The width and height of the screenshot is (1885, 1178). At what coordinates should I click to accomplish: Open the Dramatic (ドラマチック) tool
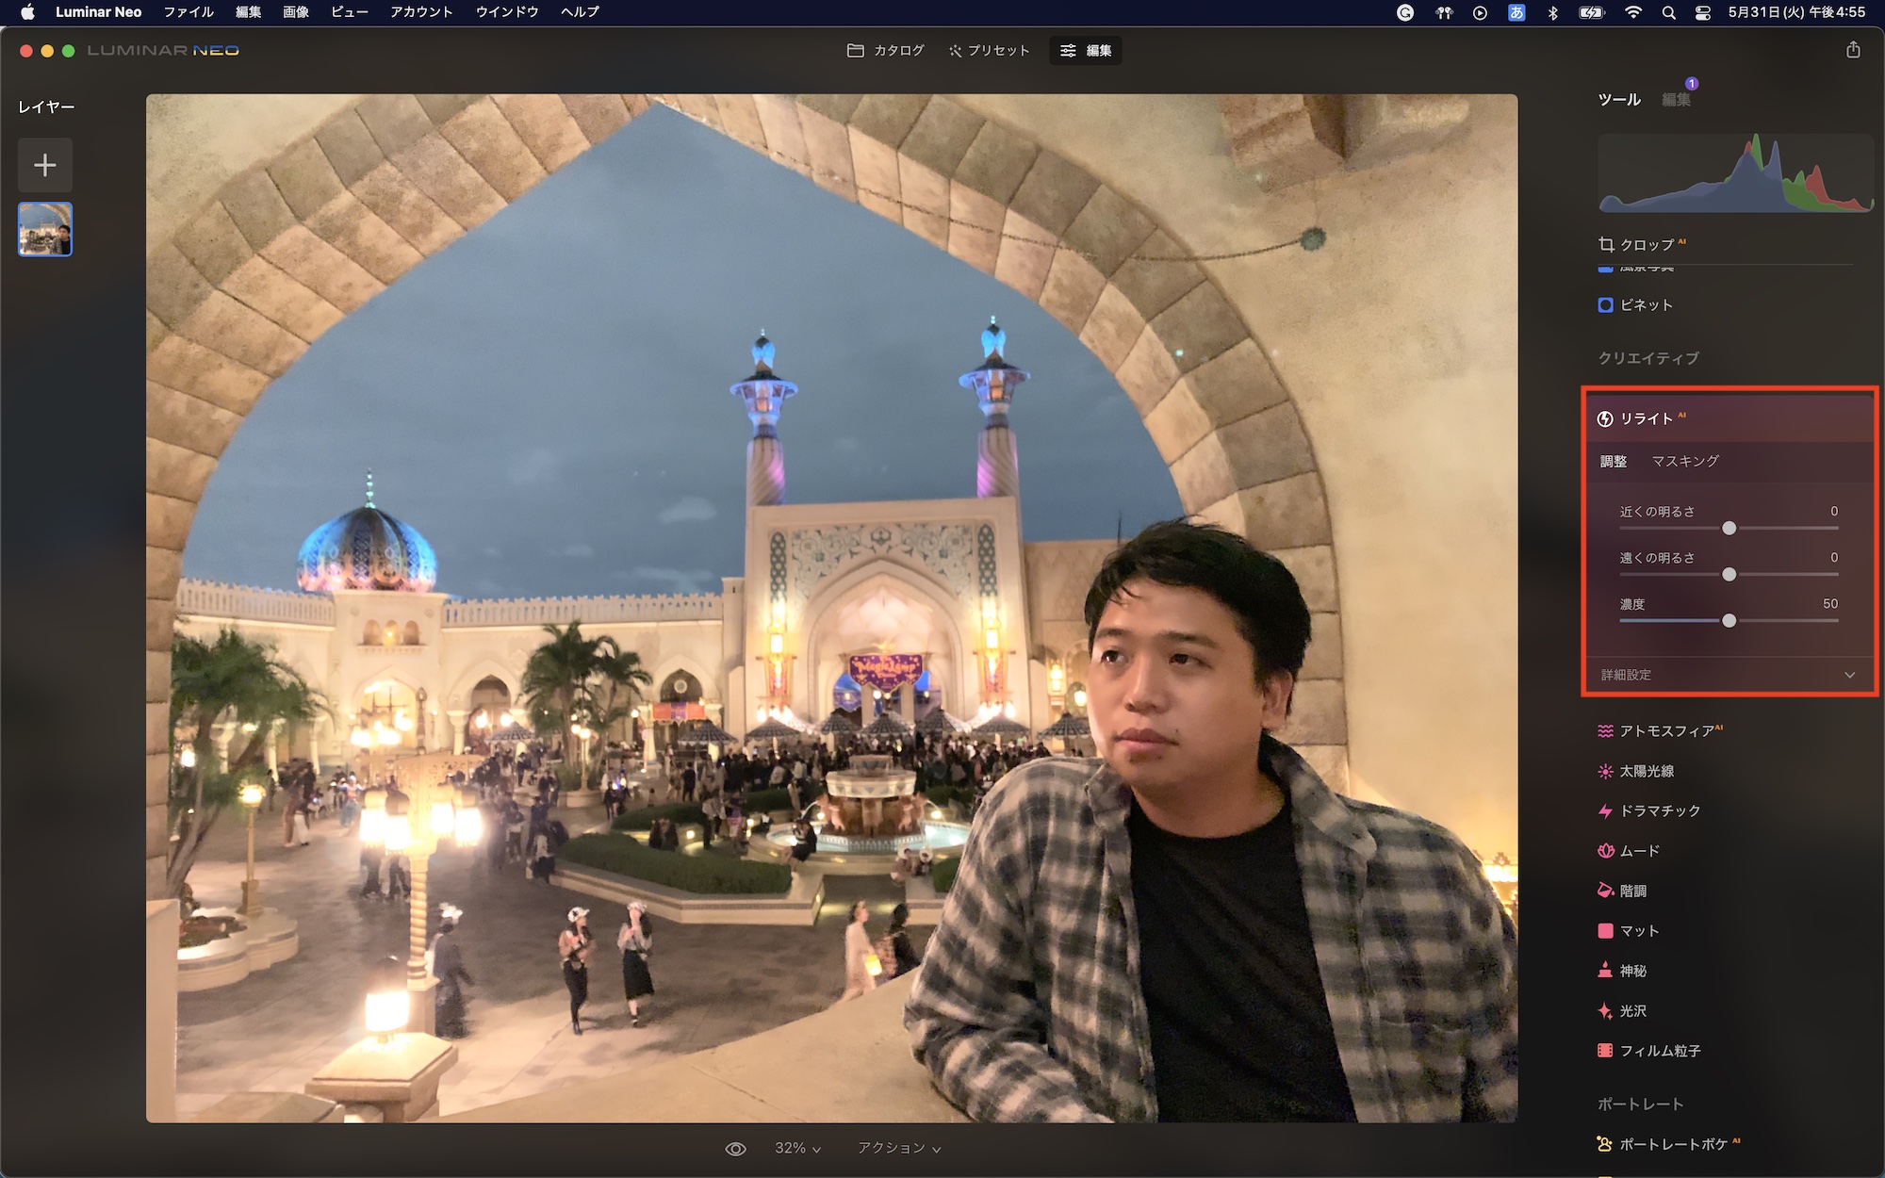click(x=1659, y=810)
